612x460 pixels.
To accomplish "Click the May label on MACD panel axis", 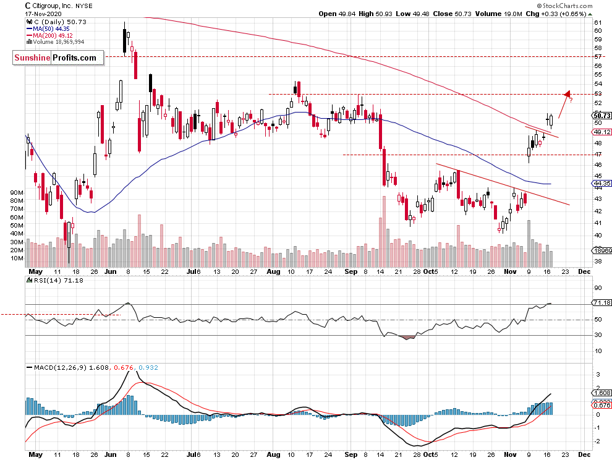I will pyautogui.click(x=35, y=454).
